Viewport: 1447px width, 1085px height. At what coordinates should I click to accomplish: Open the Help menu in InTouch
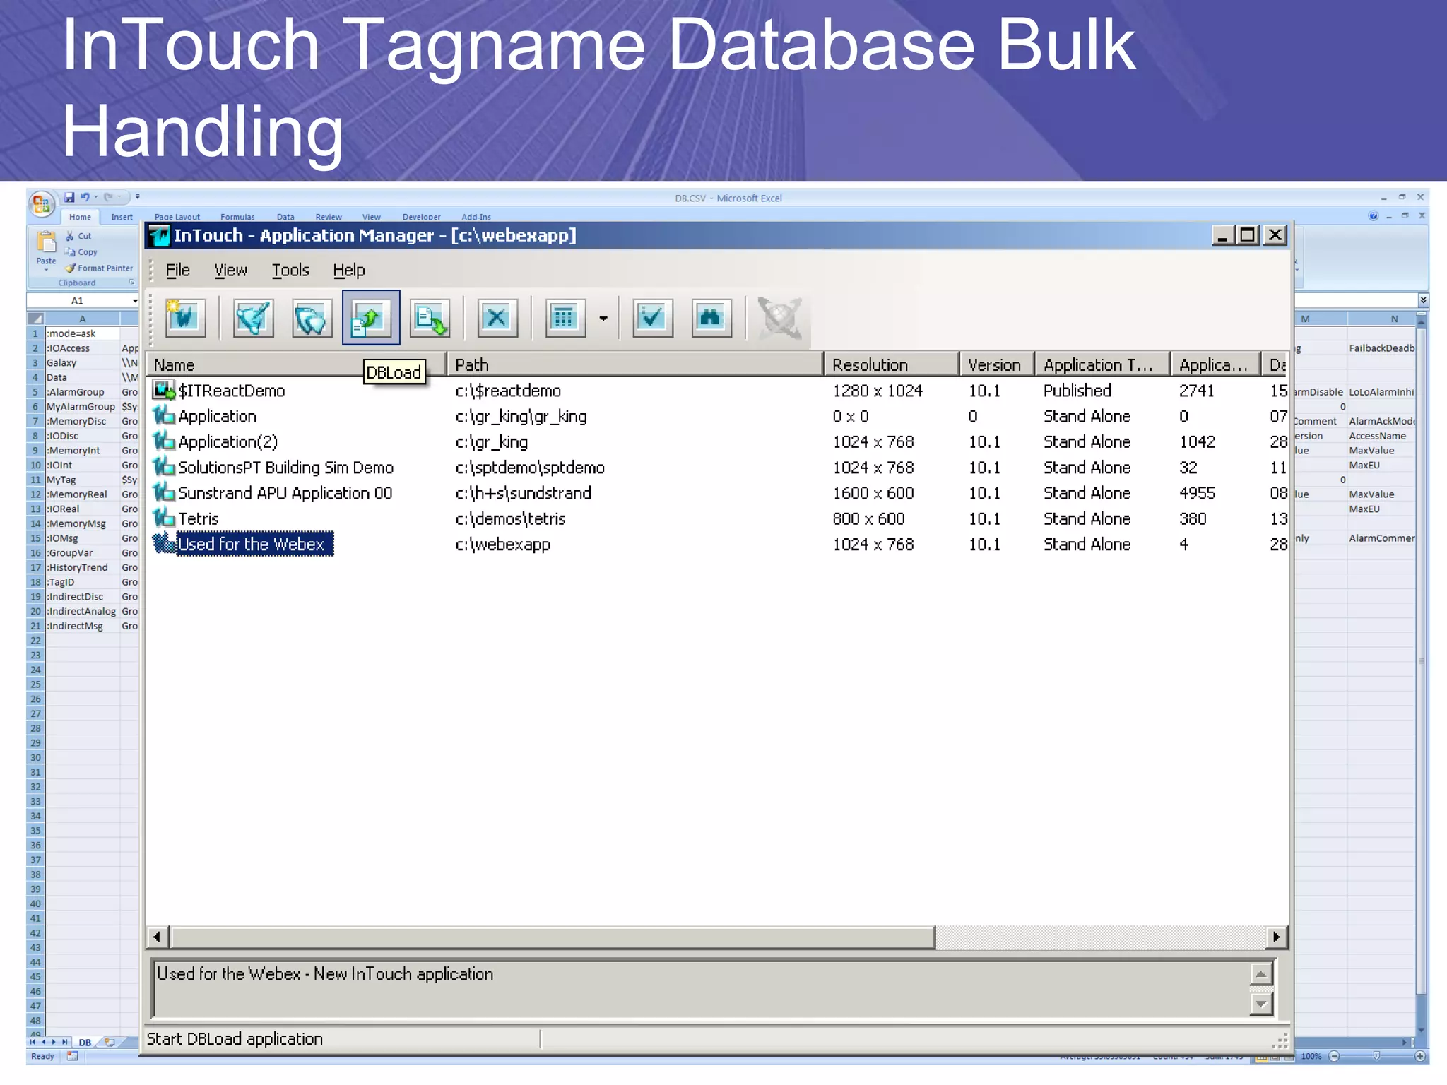(349, 271)
